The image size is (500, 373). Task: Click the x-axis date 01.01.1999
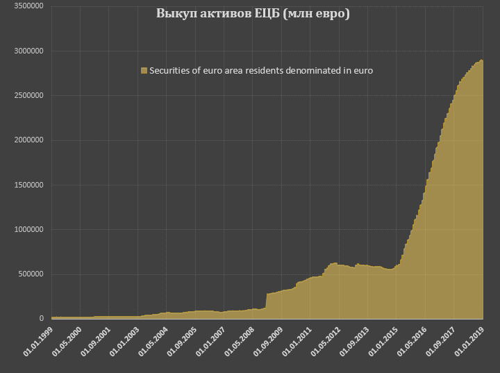tap(37, 341)
